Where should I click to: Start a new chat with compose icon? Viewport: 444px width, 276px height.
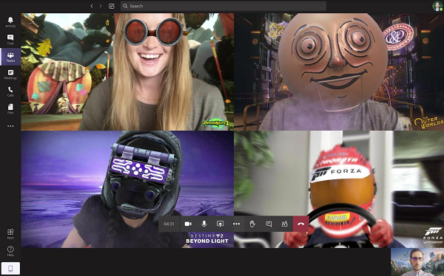coord(112,6)
